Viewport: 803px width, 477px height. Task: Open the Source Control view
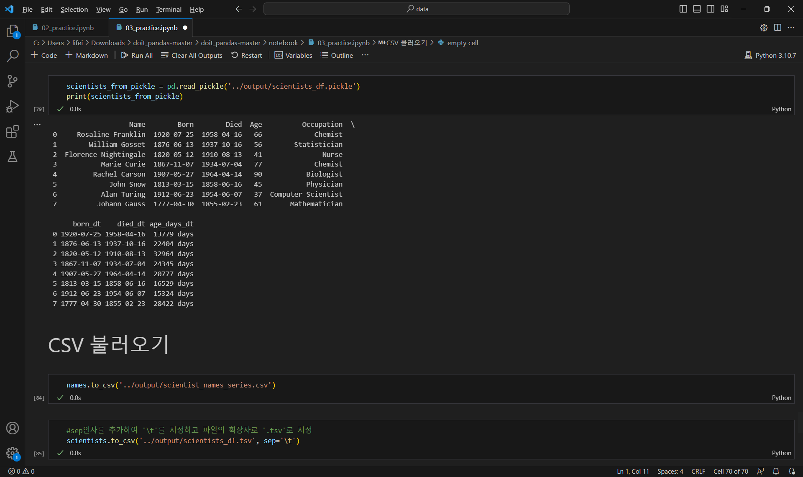(13, 81)
